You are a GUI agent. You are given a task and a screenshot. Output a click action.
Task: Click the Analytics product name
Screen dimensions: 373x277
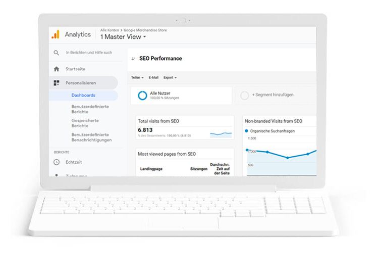pos(78,34)
